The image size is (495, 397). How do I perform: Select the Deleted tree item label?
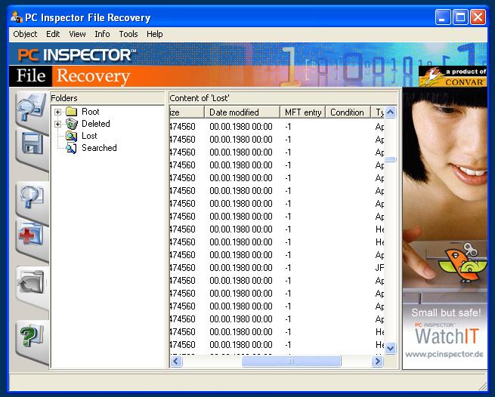click(x=96, y=124)
